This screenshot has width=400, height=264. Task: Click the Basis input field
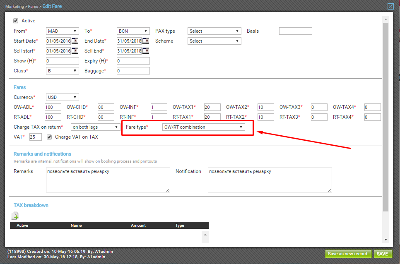(295, 31)
